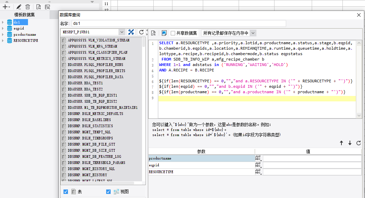
Task: Select table DBSNMP.BSLN_BASELINES
Action: (x=89, y=120)
